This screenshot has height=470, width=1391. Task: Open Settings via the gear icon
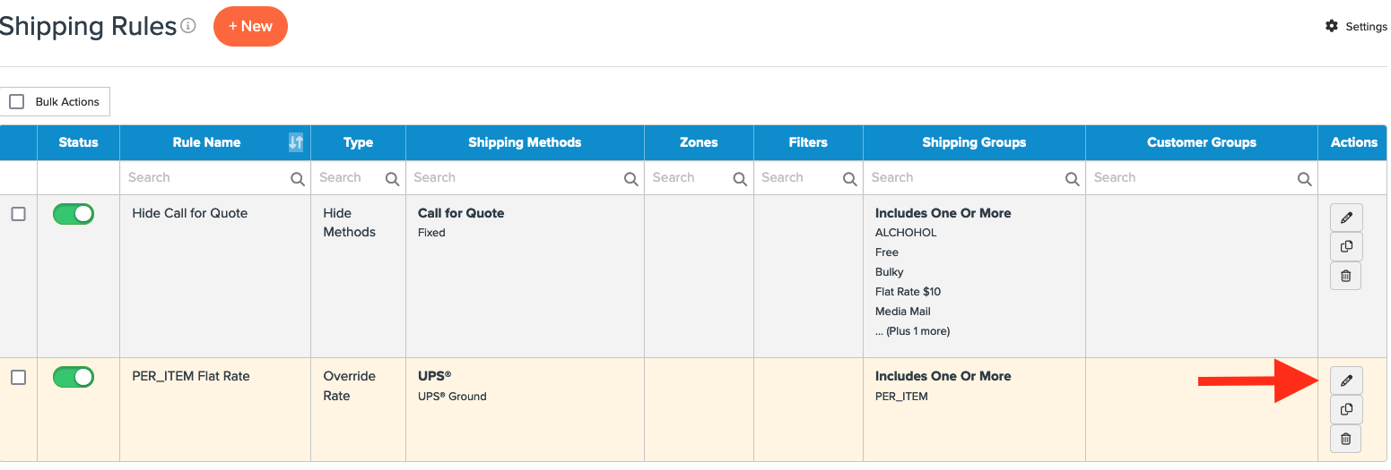tap(1332, 26)
